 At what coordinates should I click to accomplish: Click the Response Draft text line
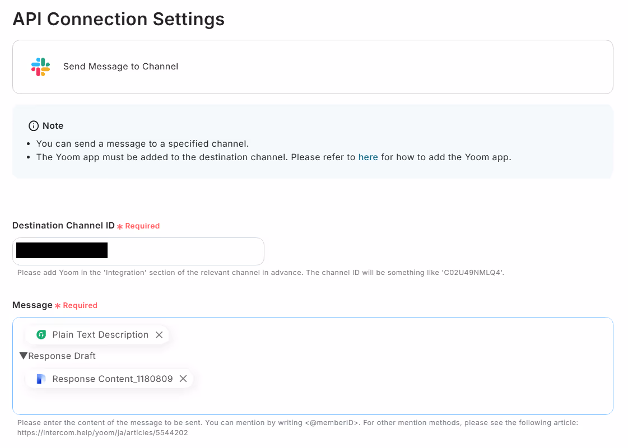pos(62,356)
